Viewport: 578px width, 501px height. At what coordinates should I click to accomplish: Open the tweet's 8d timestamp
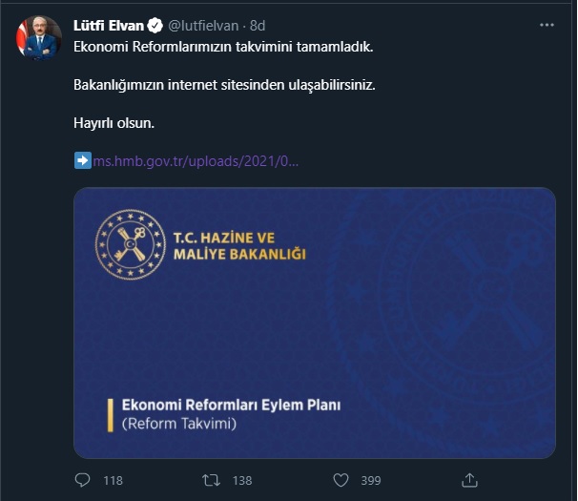coord(258,26)
